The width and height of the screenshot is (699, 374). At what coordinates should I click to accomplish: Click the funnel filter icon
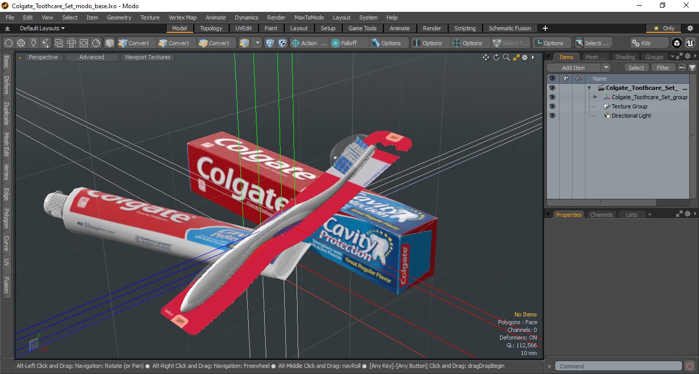pyautogui.click(x=692, y=68)
